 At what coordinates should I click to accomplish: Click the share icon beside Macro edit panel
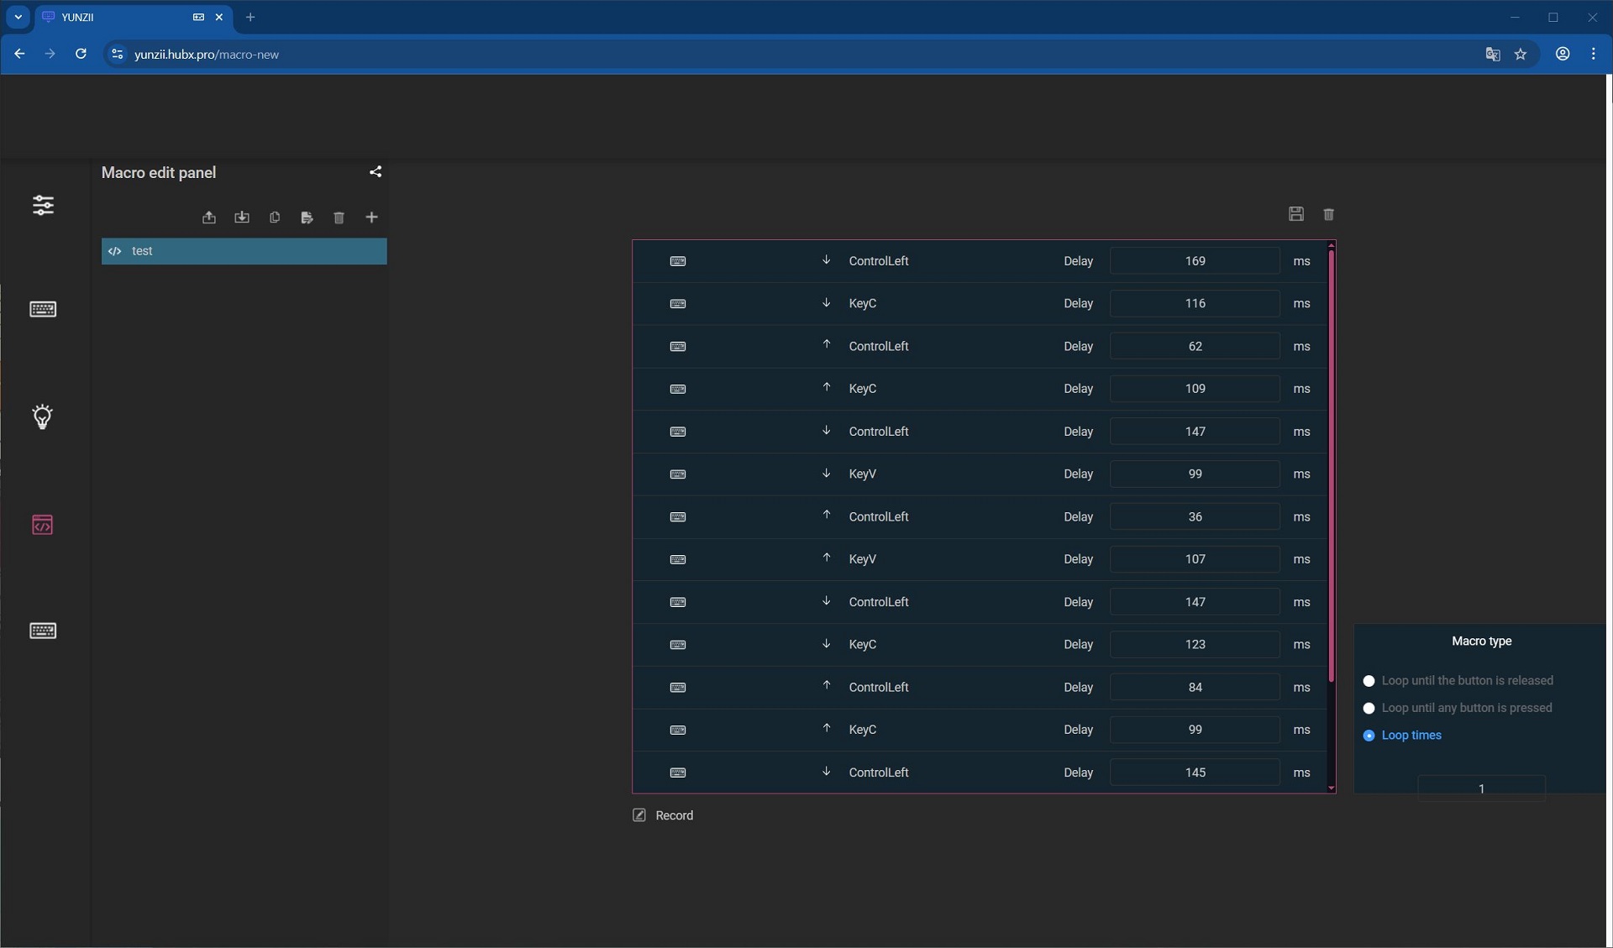pyautogui.click(x=376, y=171)
